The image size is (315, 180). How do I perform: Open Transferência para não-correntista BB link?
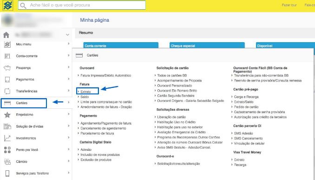(x=261, y=75)
